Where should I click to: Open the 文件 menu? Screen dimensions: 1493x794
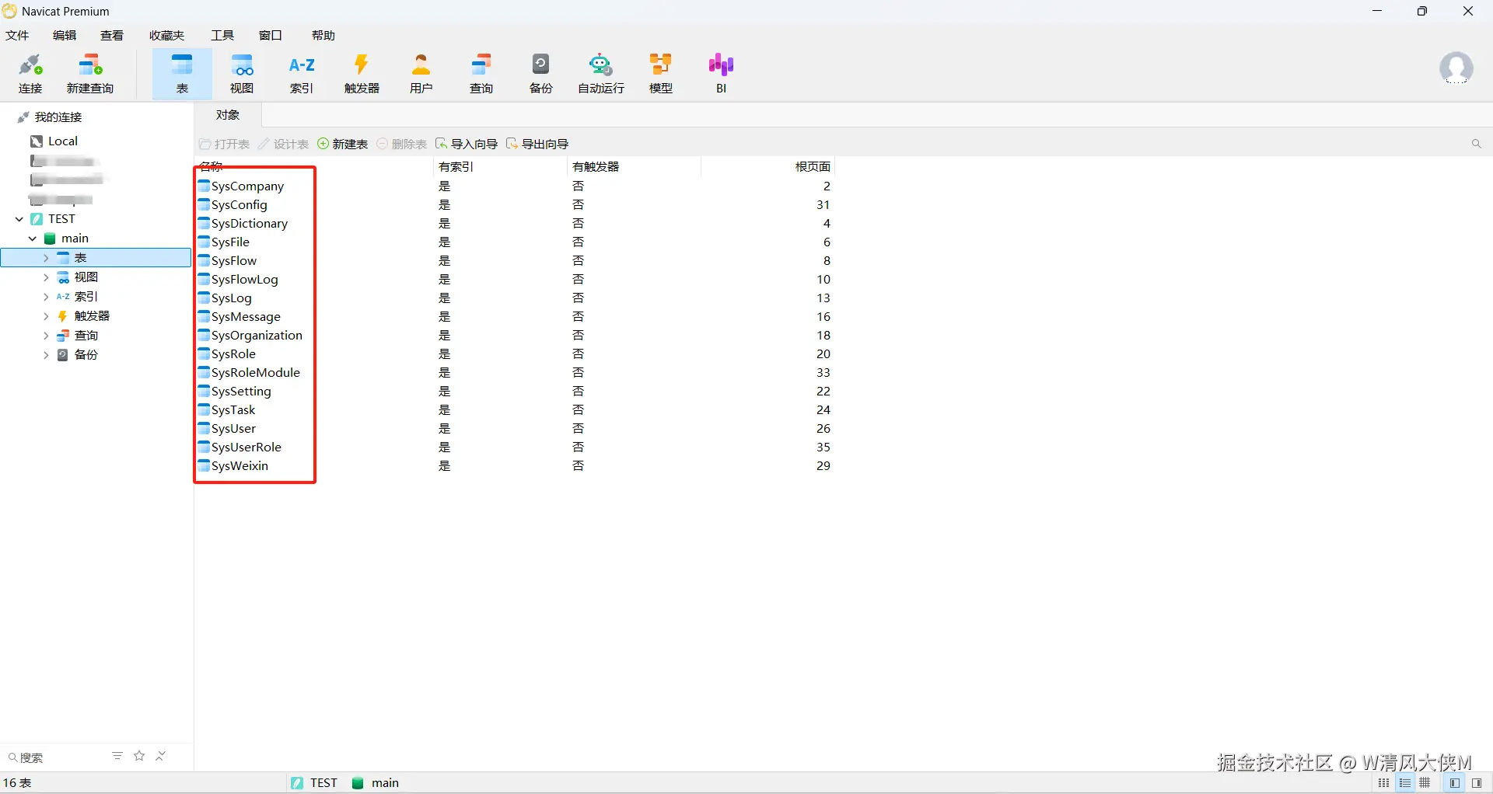17,36
